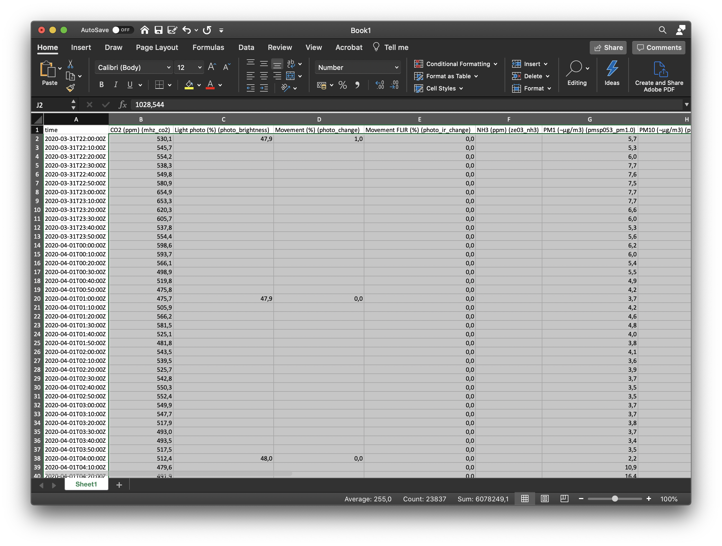Image resolution: width=722 pixels, height=546 pixels.
Task: Open the Acrobat ribbon tab
Action: 349,47
